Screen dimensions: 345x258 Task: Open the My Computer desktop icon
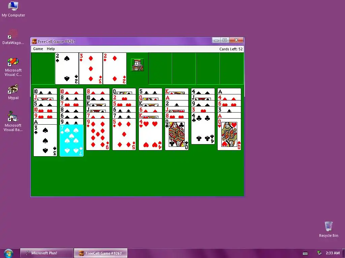point(13,9)
